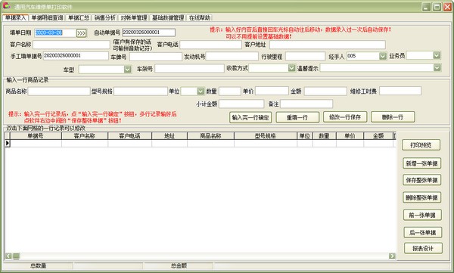Switch to the 单据录入 tab

point(16,17)
